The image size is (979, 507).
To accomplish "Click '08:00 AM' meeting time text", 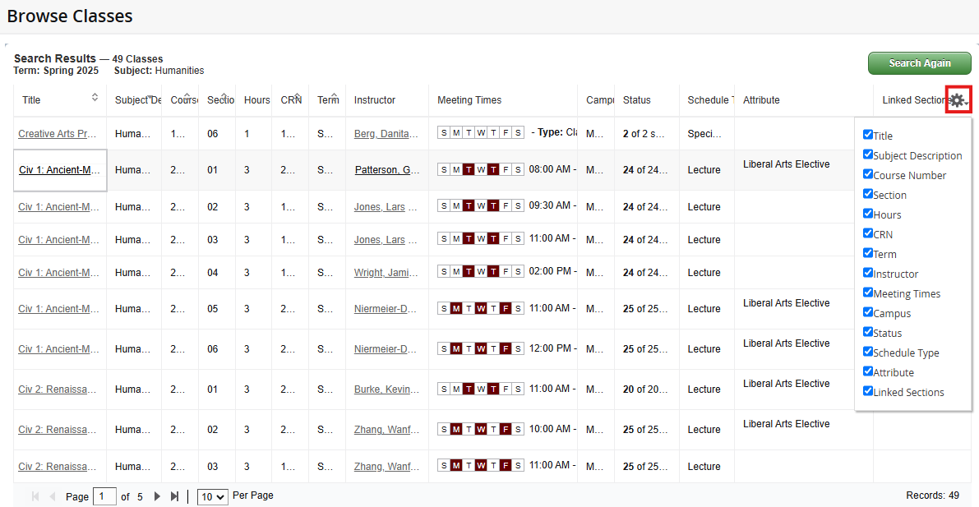I will pos(550,170).
